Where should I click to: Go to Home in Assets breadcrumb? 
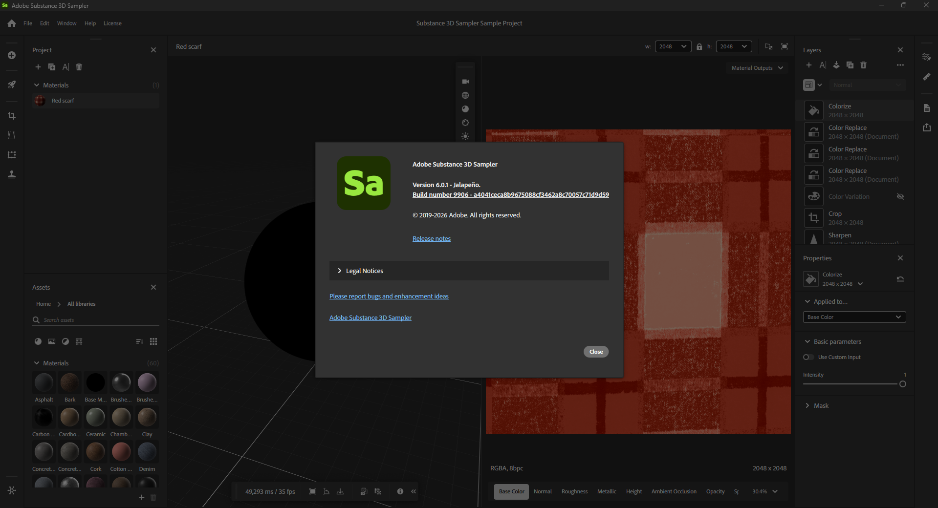click(44, 304)
